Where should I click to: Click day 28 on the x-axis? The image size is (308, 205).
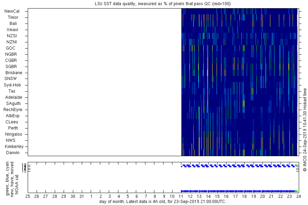point(55,196)
